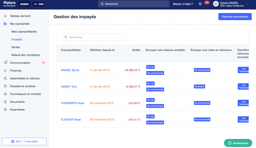The image size is (256, 148).
Task: Collapse the Ma copropriété menu section
Action: pyautogui.click(x=19, y=24)
